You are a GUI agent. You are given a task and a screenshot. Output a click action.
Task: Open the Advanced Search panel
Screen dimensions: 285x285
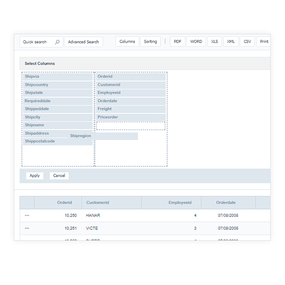tap(83, 42)
